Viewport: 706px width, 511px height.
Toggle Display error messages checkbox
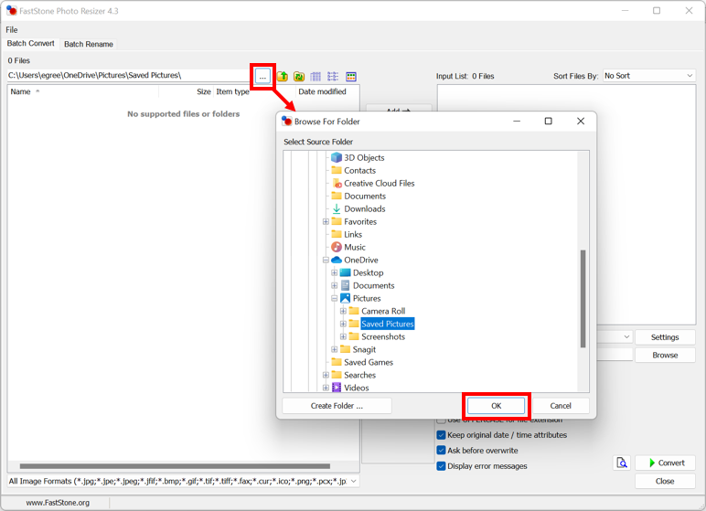coord(441,466)
